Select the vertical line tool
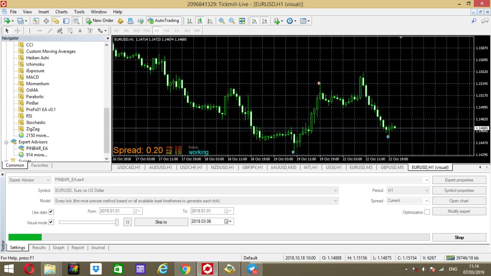491x276 pixels. point(30,31)
